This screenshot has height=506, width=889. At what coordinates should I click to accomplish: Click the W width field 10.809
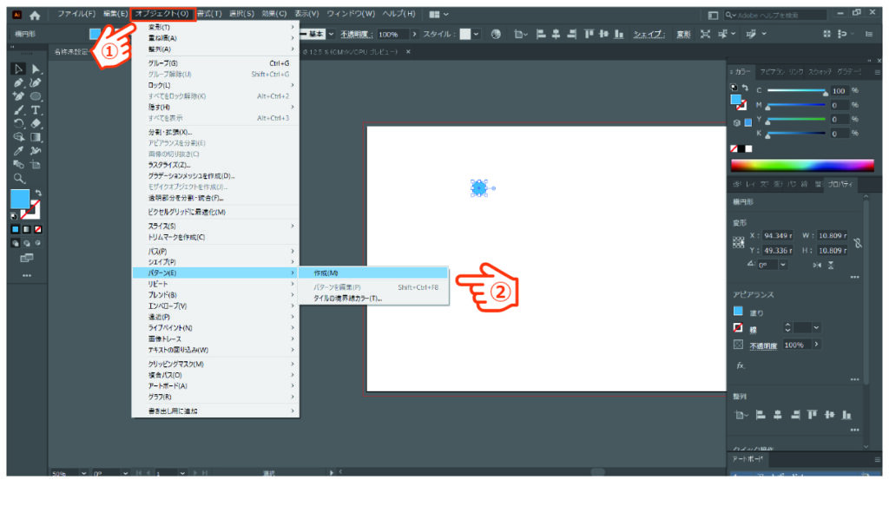(832, 236)
